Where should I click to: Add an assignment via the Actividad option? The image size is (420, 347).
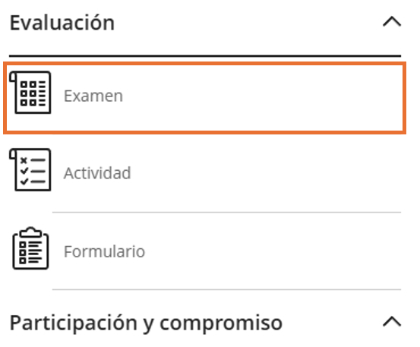pos(205,173)
